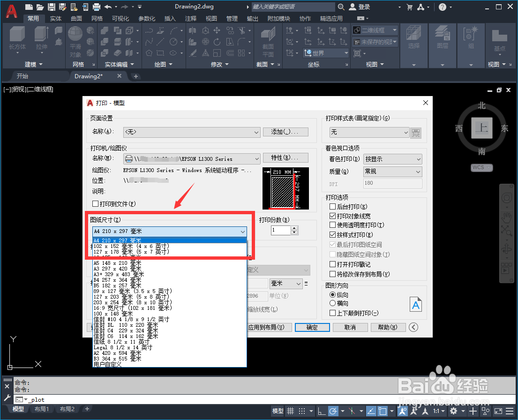
Task: Click the Help (帮助) button
Action: click(388, 327)
